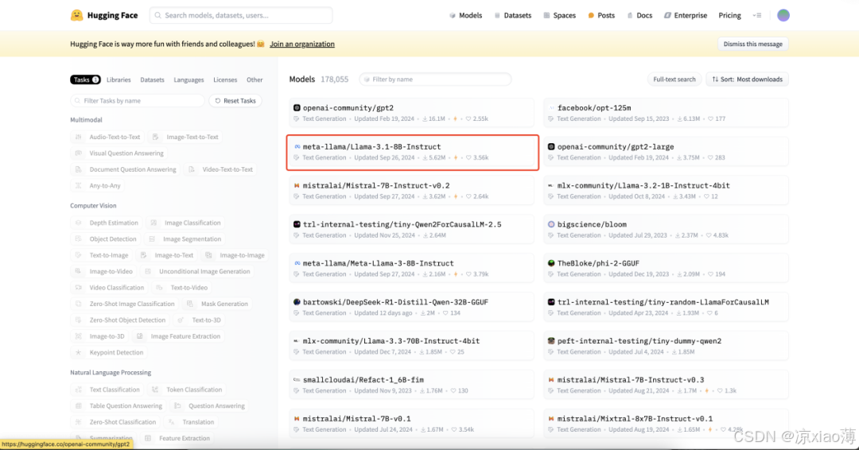Screen dimensions: 859x450
Task: Switch to the Other filter tab
Action: coord(255,80)
